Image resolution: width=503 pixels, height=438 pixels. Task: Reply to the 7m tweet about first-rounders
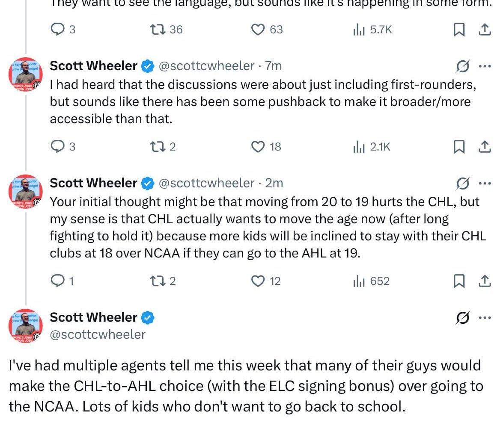57,147
